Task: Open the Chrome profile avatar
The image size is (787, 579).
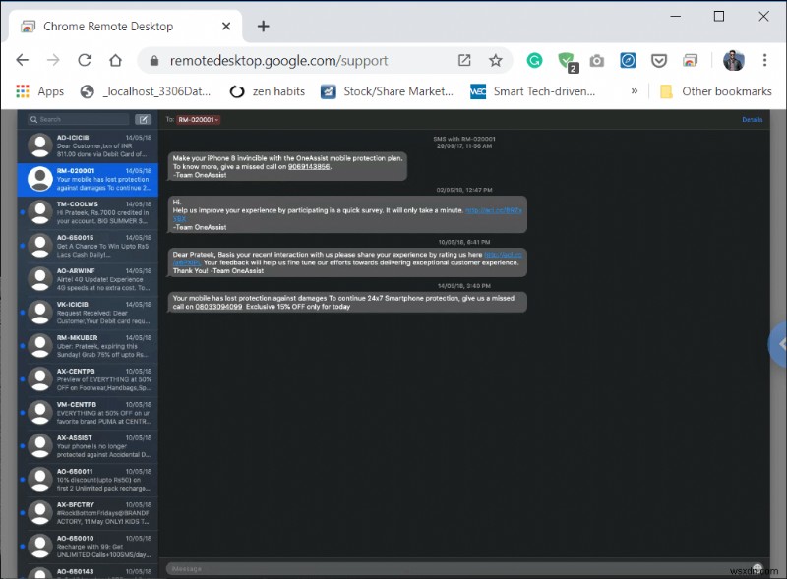Action: [x=733, y=60]
